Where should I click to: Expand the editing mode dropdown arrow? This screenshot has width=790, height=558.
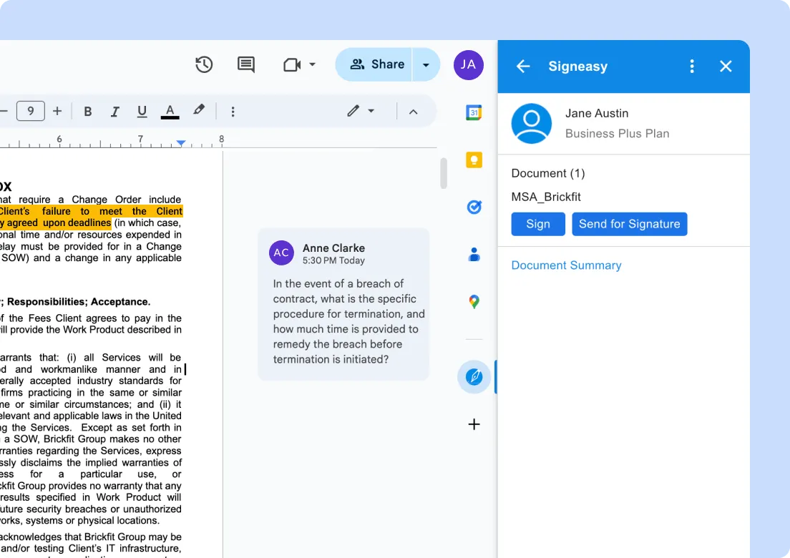(x=371, y=111)
